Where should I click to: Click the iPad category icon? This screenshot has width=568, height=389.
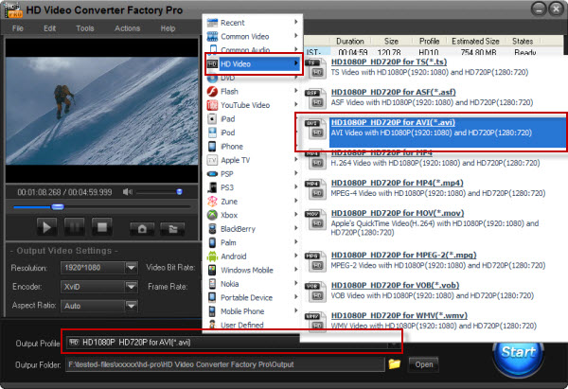tap(212, 119)
